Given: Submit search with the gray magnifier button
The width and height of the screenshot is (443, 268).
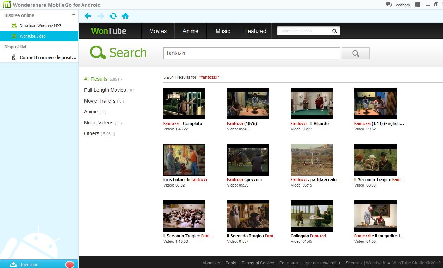Looking at the screenshot, I should coord(355,53).
